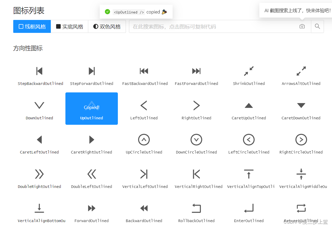This screenshot has height=227, width=332.
Task: Click the highlighted UpOutlined icon card
Action: tap(92, 109)
